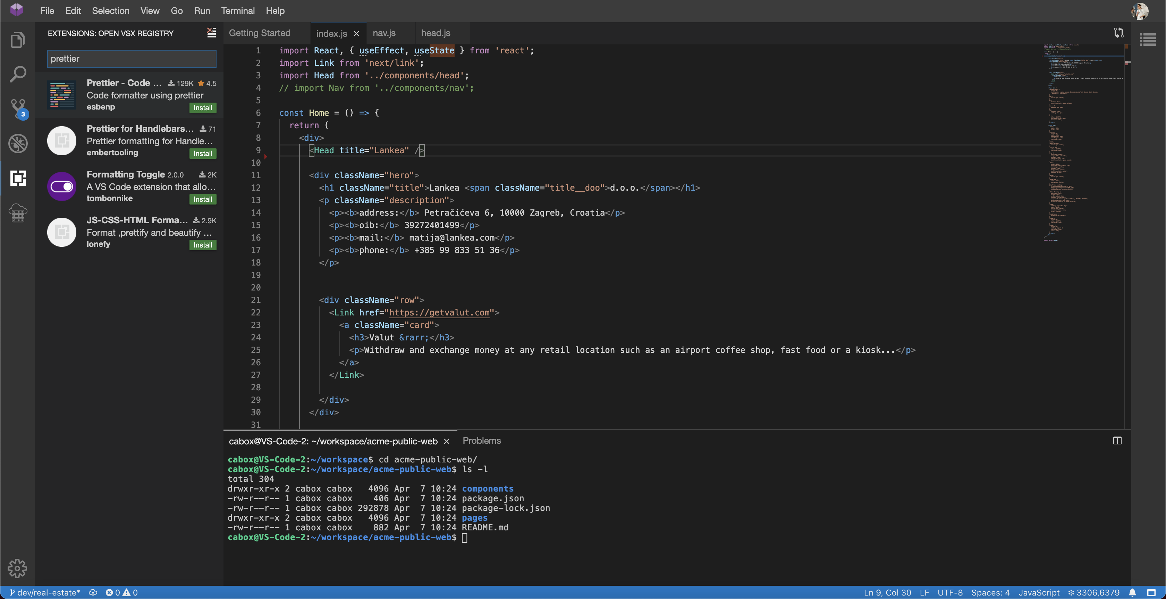
Task: Open the dev/real-estate branch selector
Action: coord(44,593)
